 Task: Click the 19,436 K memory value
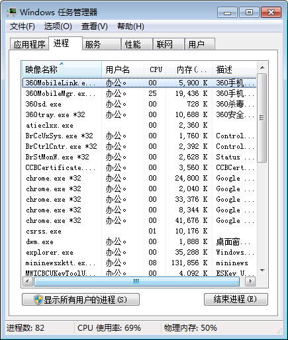pos(191,93)
